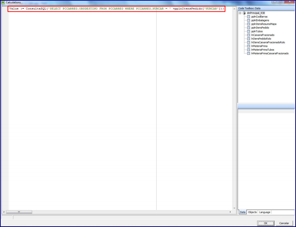
Task: Click the lnItensPedidoRolo tree label
Action: pos(261,39)
